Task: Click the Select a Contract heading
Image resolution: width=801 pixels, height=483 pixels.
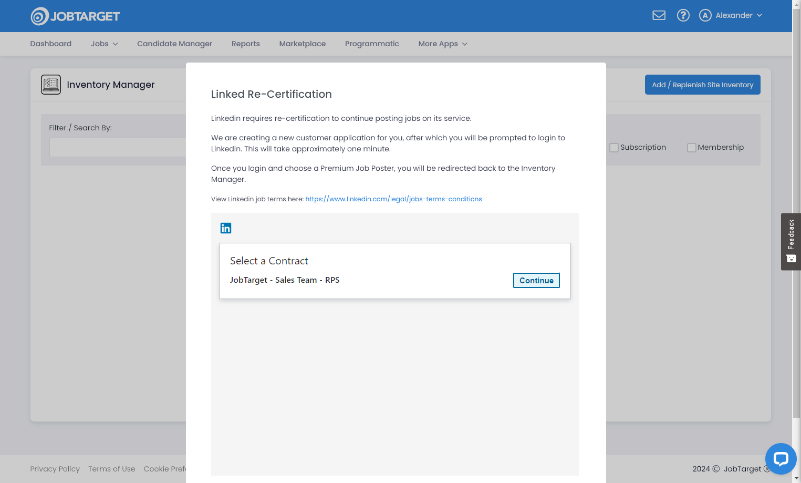Action: [269, 261]
